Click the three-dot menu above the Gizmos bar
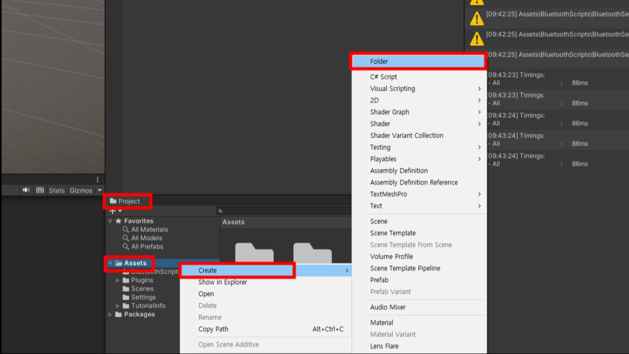Screen dimensions: 629x354 pos(97,179)
